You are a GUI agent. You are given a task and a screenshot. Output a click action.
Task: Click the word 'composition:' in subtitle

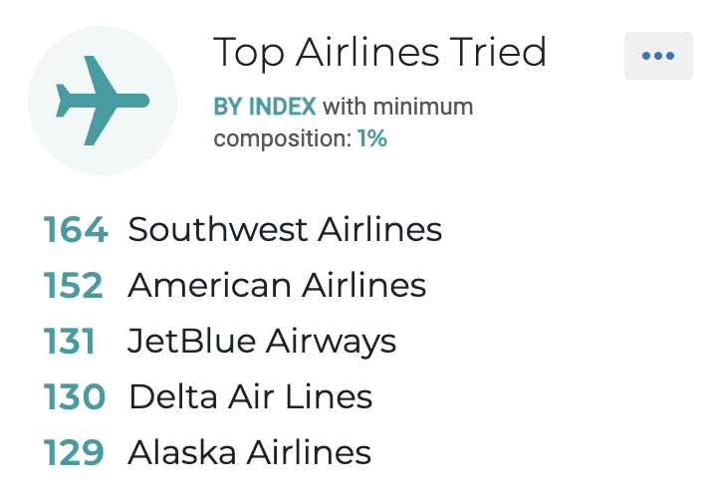tap(283, 138)
